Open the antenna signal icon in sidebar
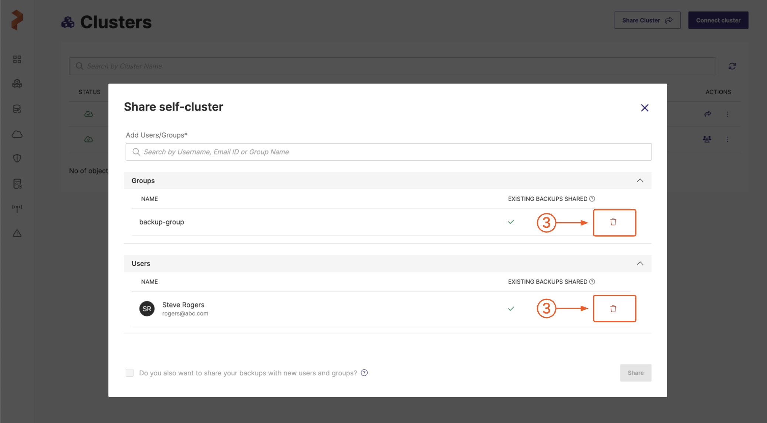The image size is (767, 423). pyautogui.click(x=17, y=209)
